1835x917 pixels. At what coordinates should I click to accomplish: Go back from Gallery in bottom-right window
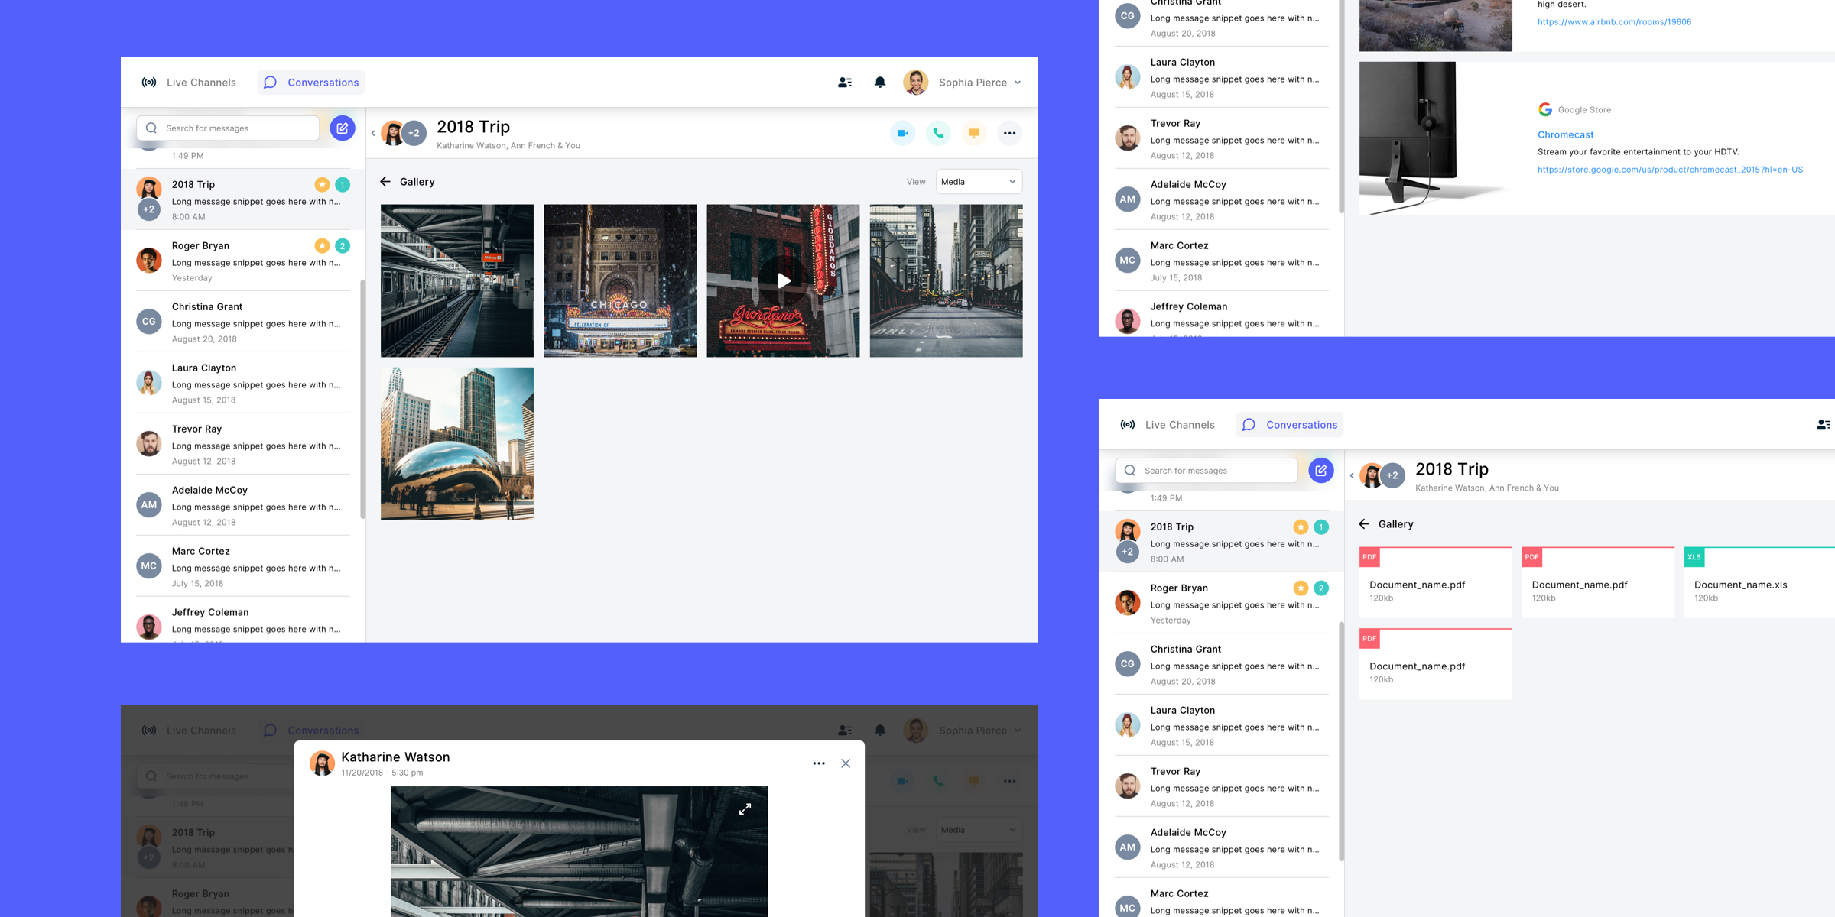[x=1364, y=524]
